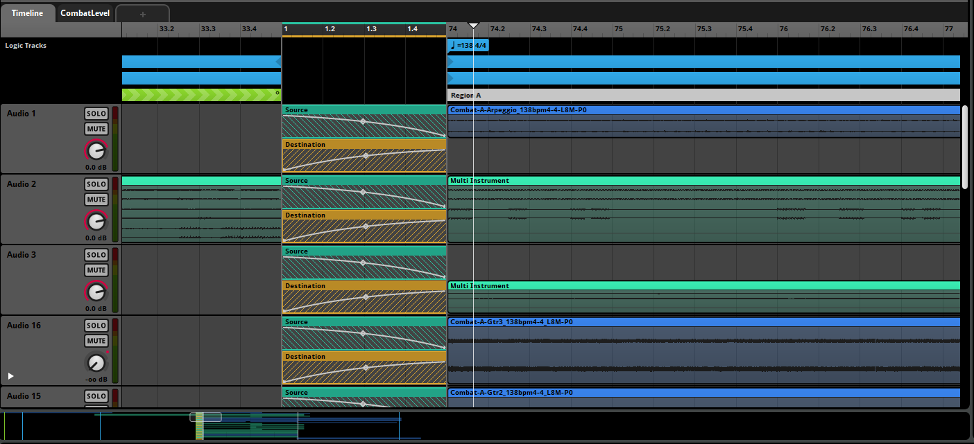Click ruler position 75 on timeline

coord(619,29)
